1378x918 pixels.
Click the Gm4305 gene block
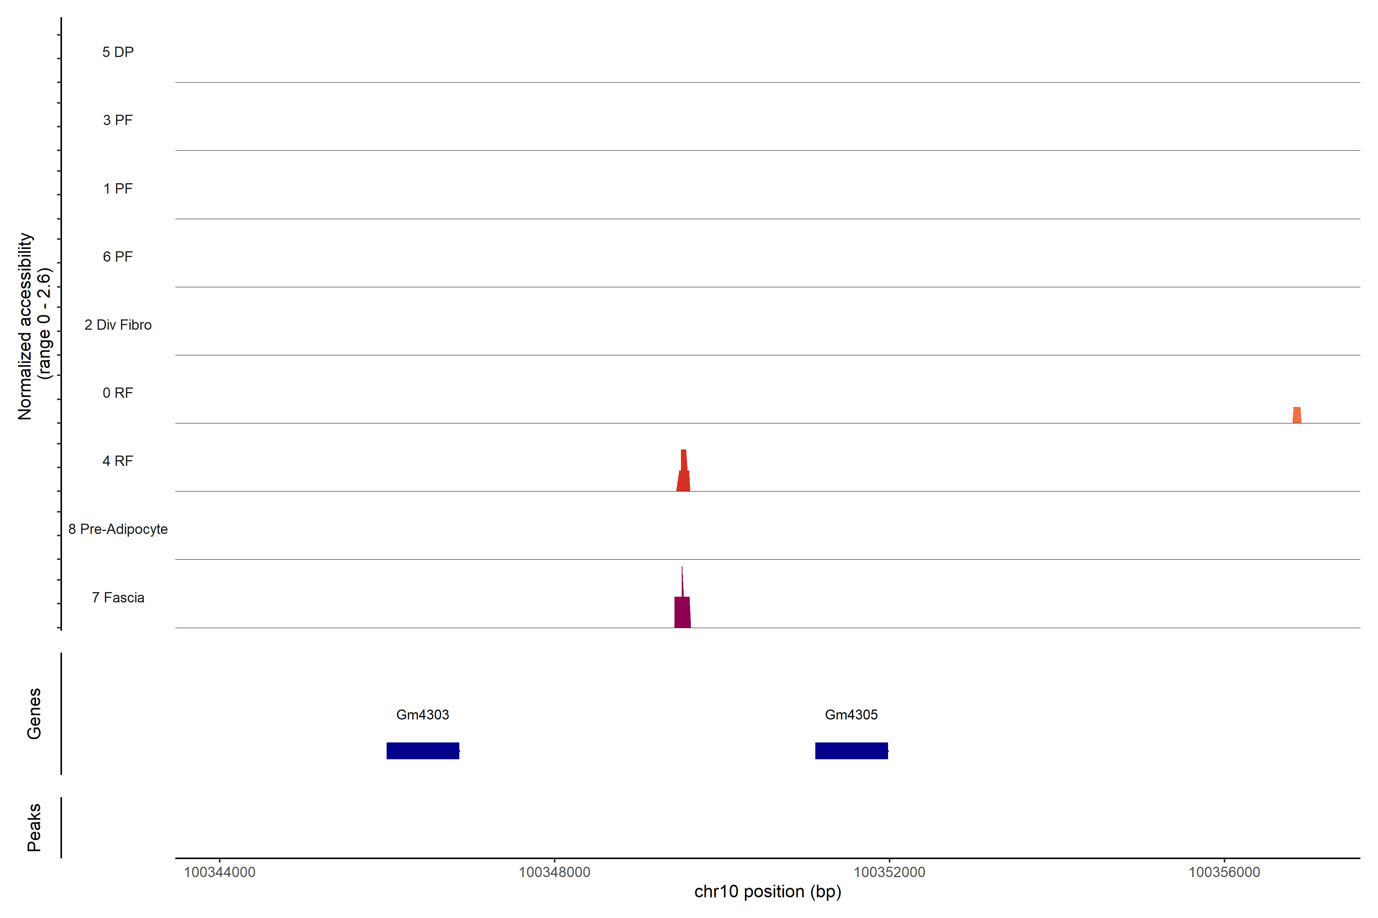point(851,750)
